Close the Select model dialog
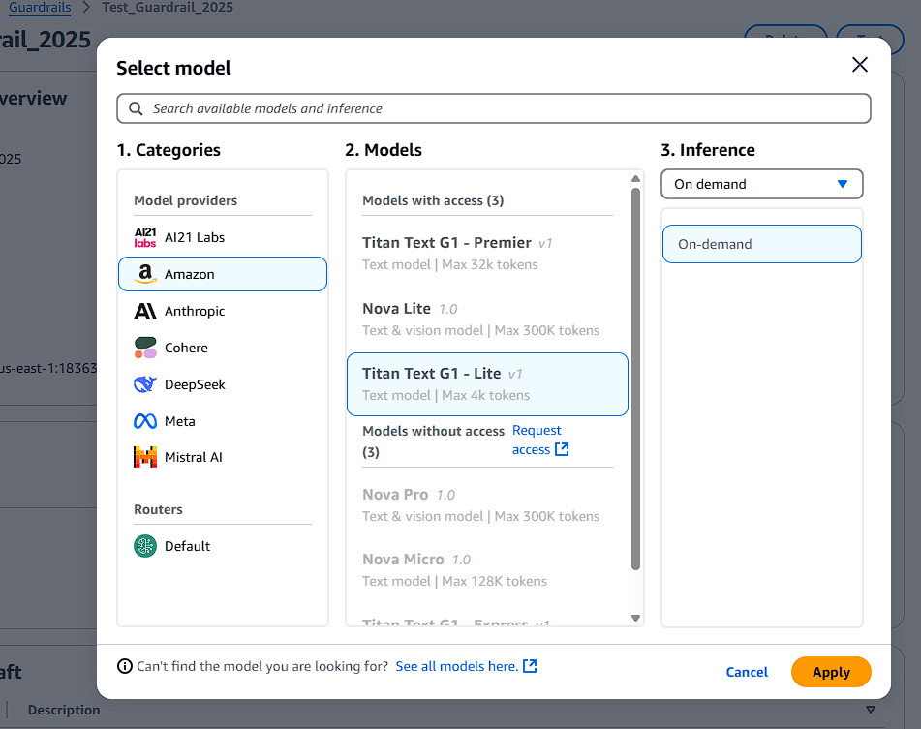This screenshot has height=729, width=921. (860, 65)
